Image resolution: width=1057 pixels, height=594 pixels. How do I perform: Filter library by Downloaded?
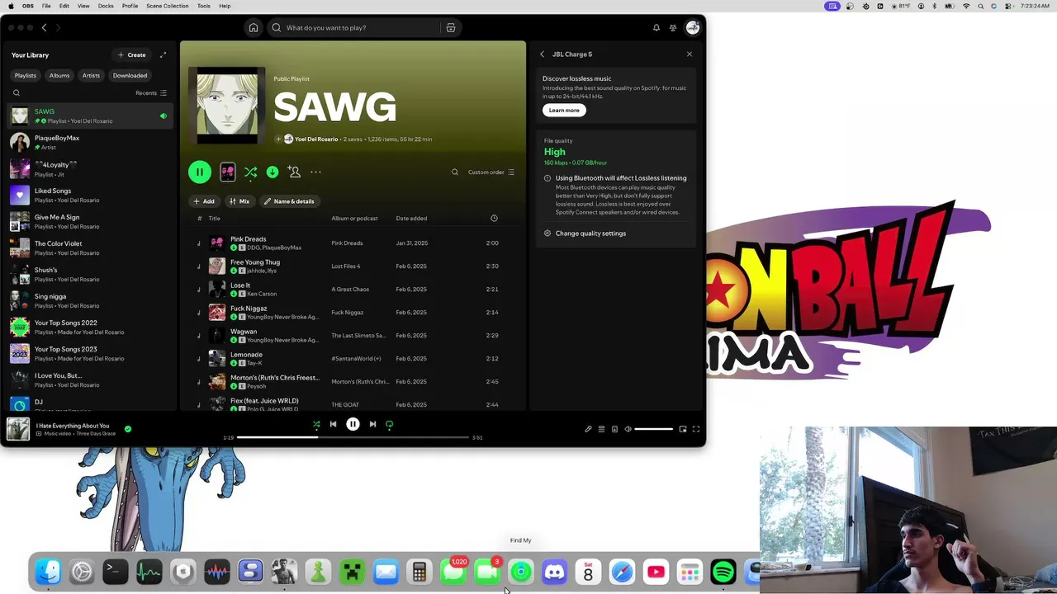[x=130, y=75]
